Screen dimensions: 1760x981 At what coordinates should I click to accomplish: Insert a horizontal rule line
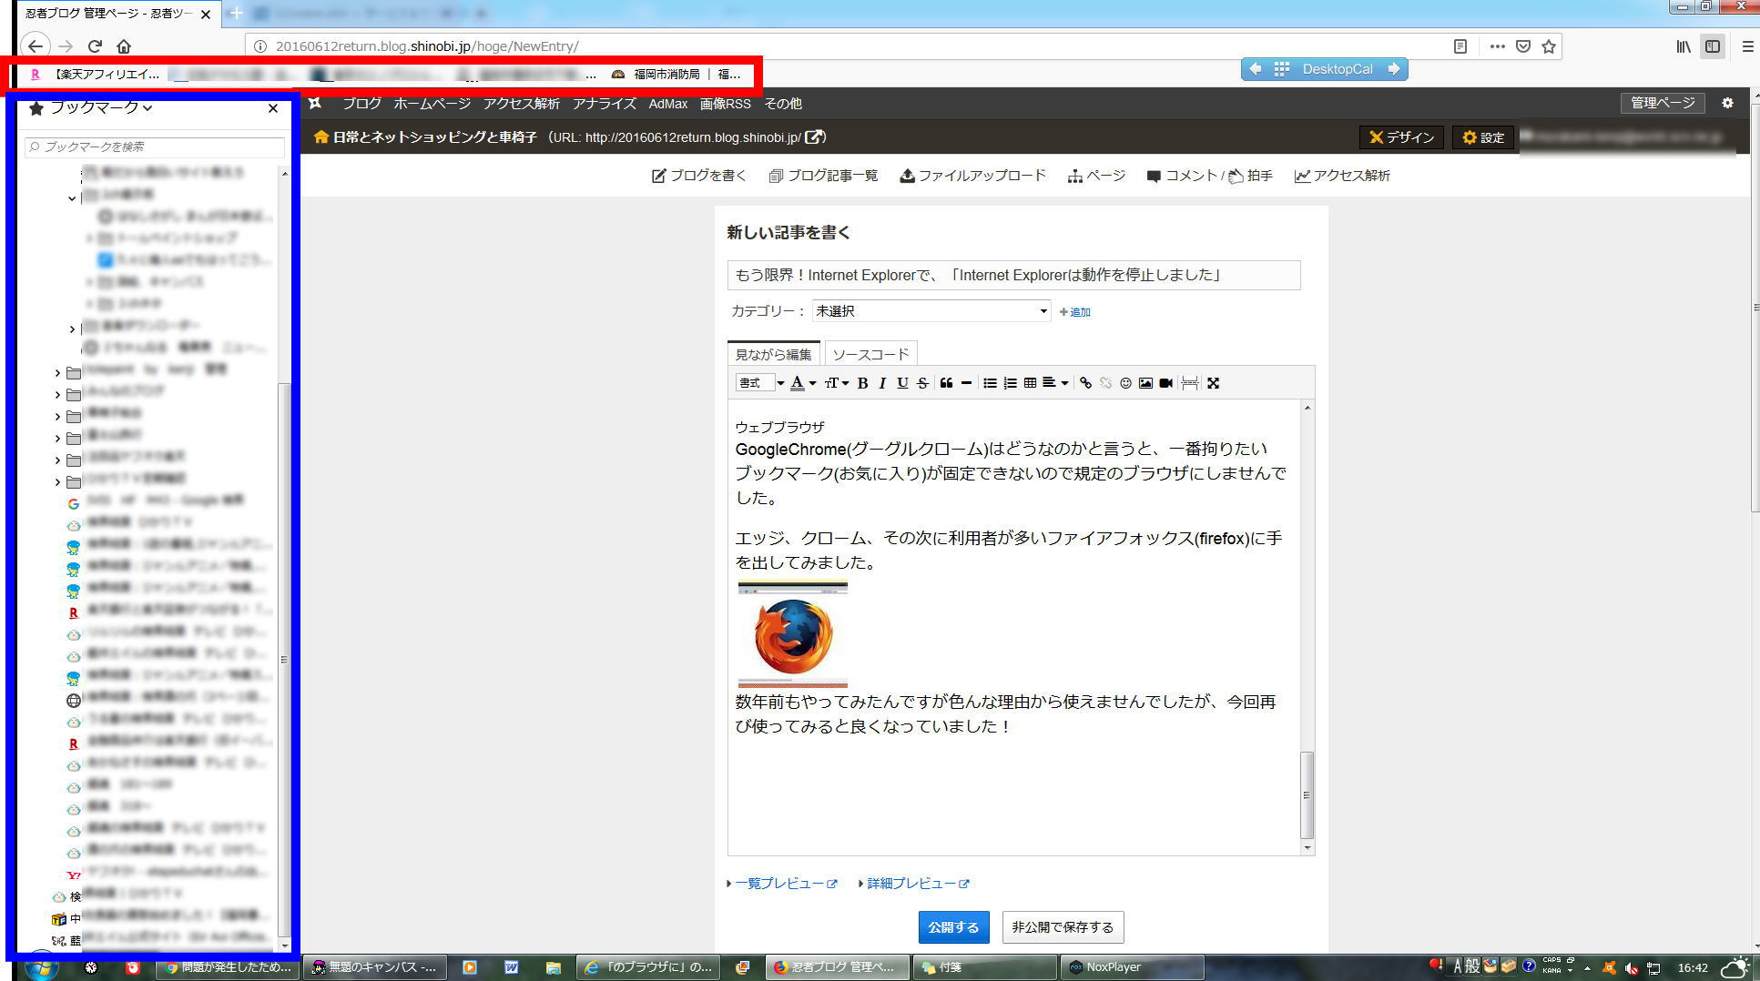[966, 383]
